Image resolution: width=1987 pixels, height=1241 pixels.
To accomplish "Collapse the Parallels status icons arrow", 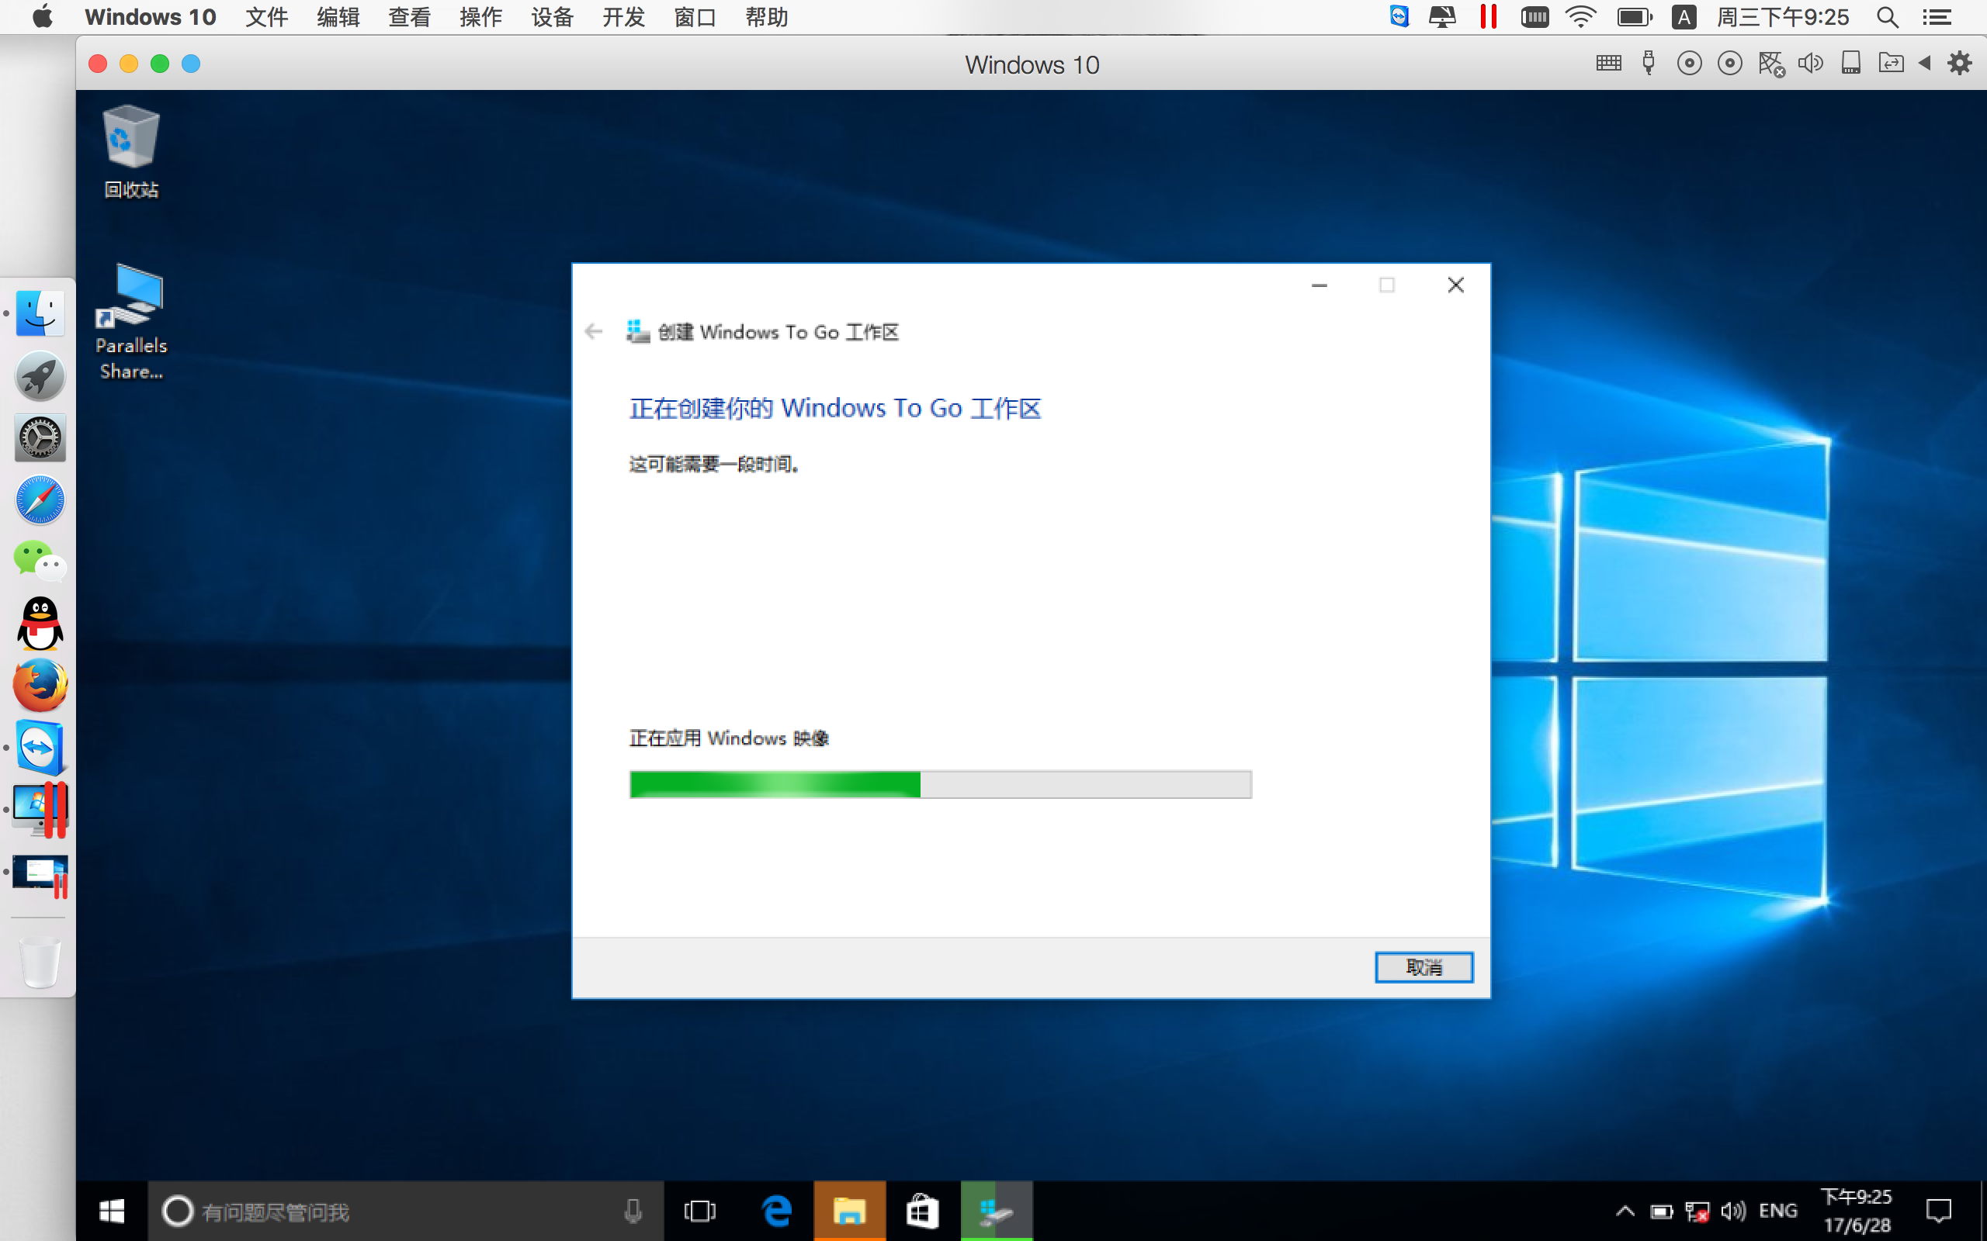I will tap(1925, 63).
